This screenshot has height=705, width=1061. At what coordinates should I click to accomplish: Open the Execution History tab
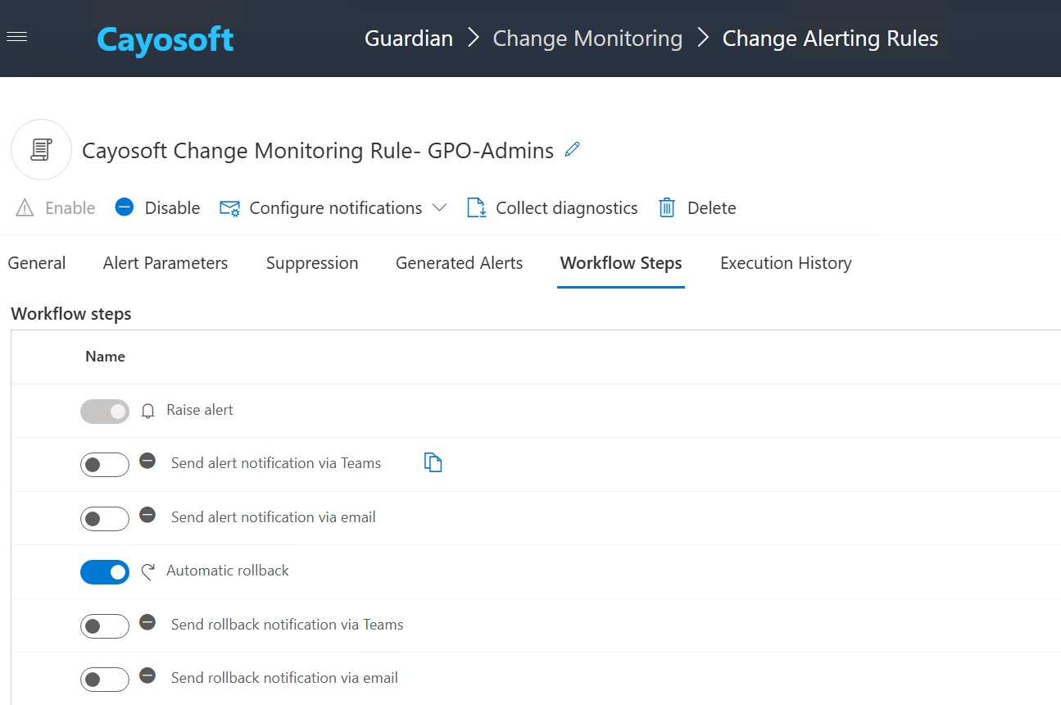pyautogui.click(x=786, y=263)
